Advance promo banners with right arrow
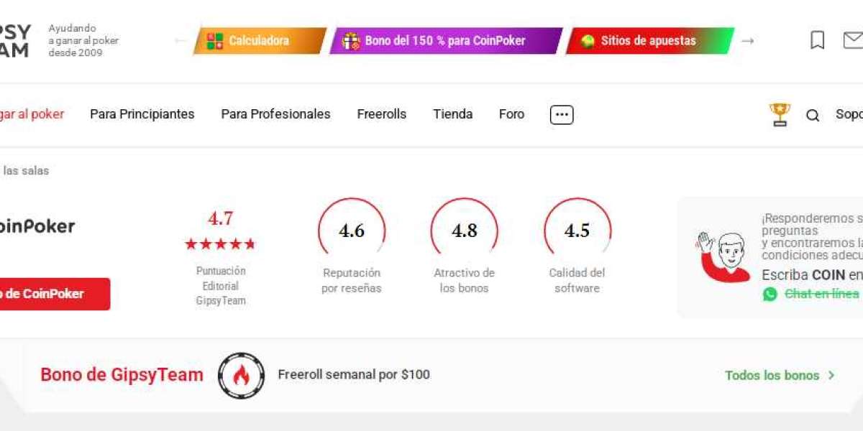 click(x=748, y=41)
